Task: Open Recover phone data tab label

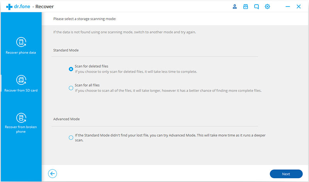Action: coord(21,53)
